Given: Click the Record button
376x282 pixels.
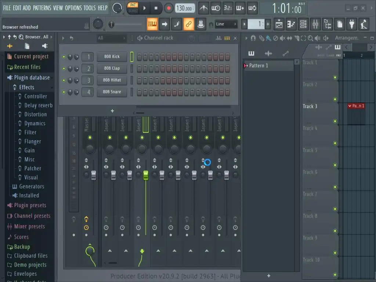Looking at the screenshot, I should coord(169,8).
